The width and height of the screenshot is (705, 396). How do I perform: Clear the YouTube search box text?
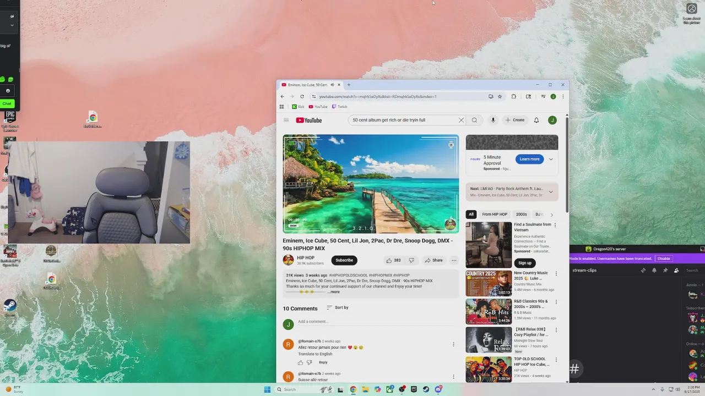coord(461,120)
